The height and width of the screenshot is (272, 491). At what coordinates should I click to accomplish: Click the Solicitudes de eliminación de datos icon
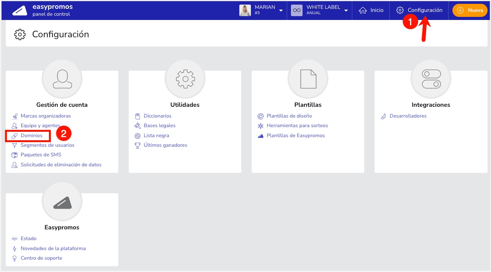[15, 165]
